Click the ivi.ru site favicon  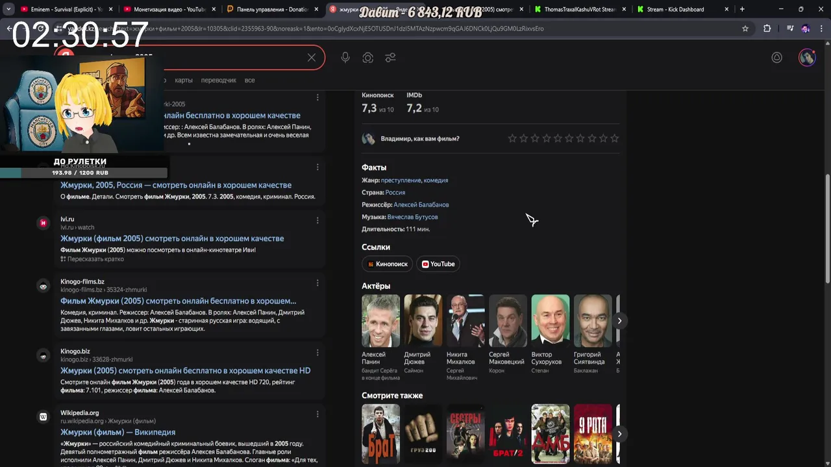(43, 223)
